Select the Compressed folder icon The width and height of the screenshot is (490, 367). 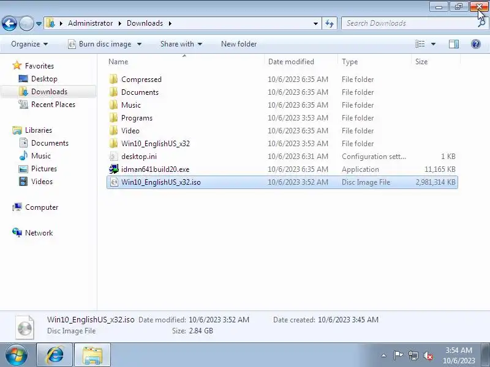pyautogui.click(x=114, y=80)
